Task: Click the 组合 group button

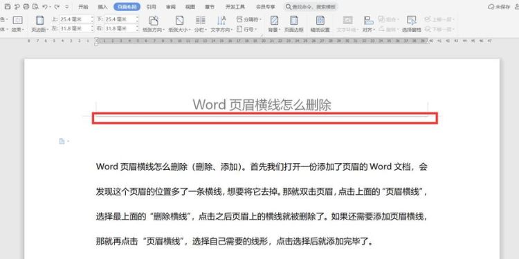Action: (389, 19)
